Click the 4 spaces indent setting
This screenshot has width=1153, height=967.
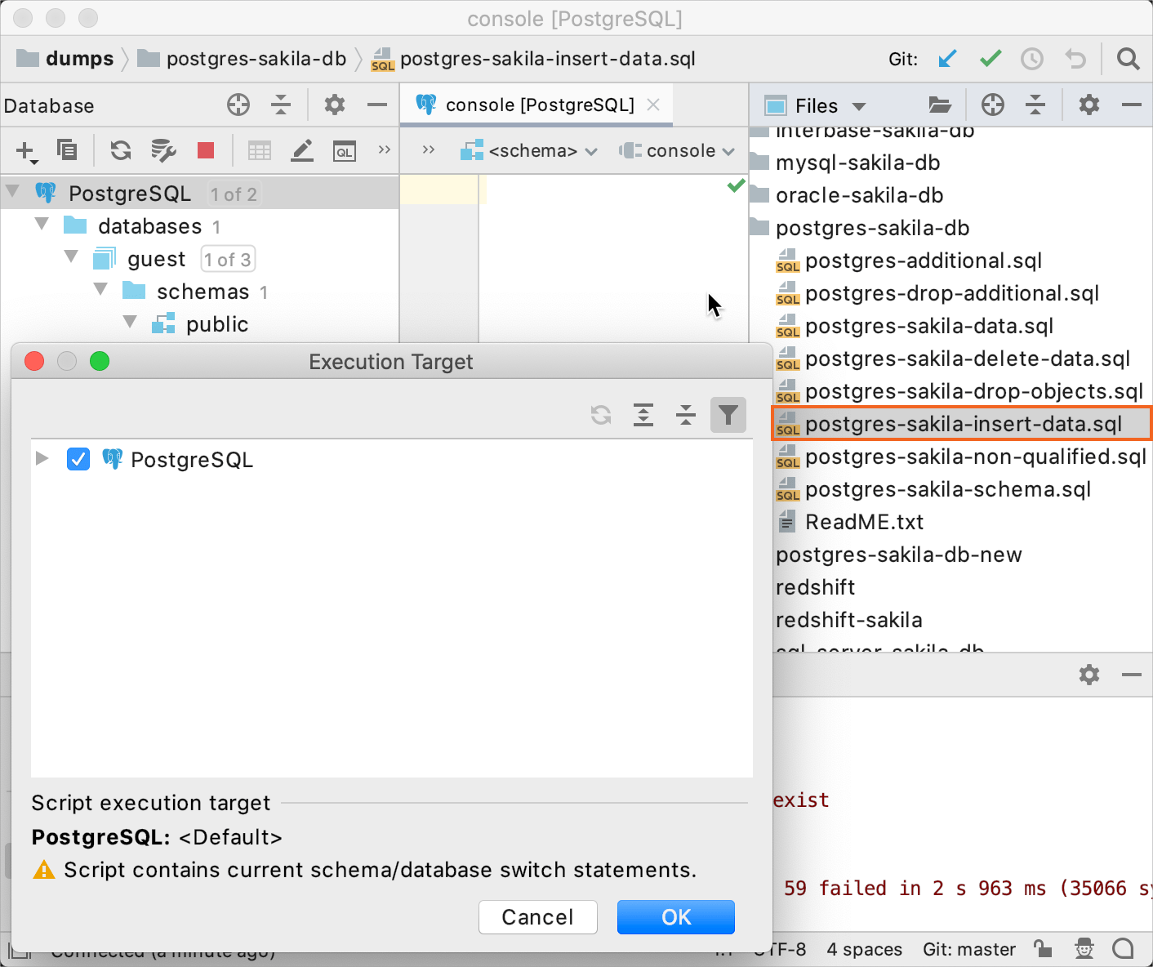point(865,949)
